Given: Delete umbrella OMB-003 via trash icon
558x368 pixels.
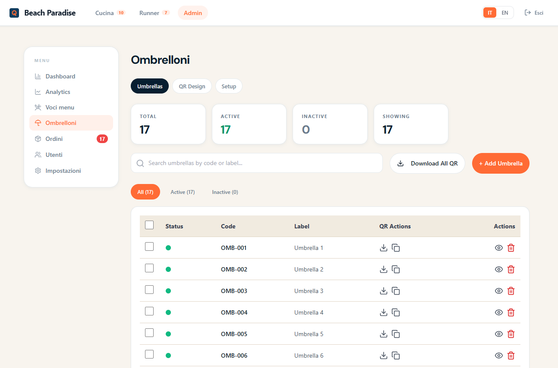Looking at the screenshot, I should point(511,291).
